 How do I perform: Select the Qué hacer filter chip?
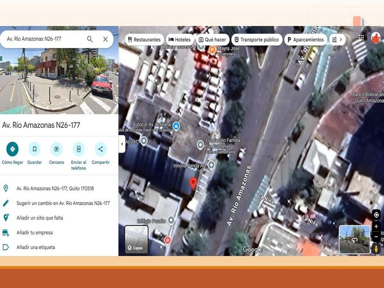212,40
